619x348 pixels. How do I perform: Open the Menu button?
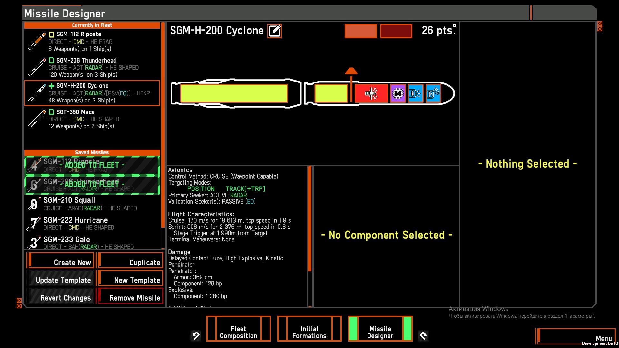coord(576,337)
